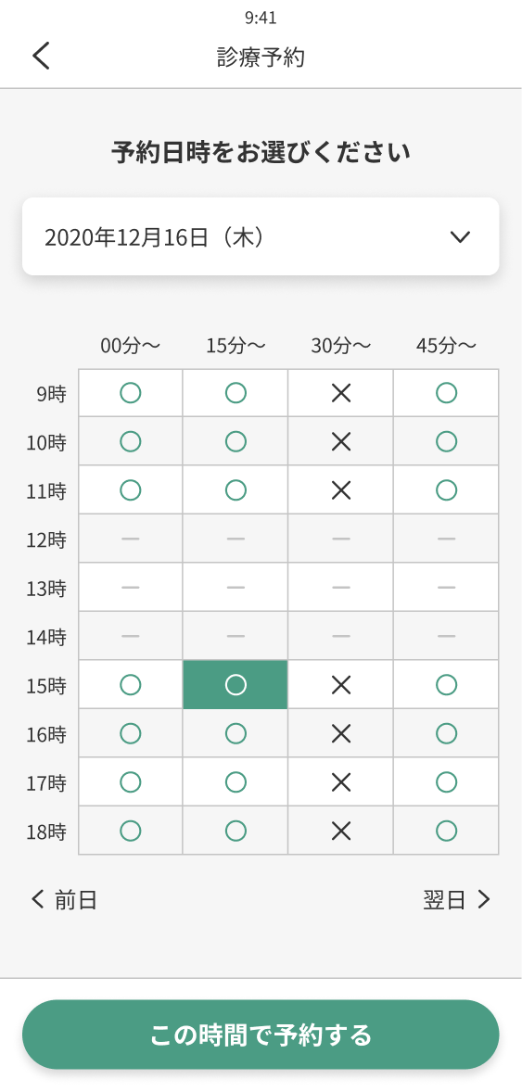Go to next day via 翌日
Screen dimensions: 522x1092
pos(456,900)
